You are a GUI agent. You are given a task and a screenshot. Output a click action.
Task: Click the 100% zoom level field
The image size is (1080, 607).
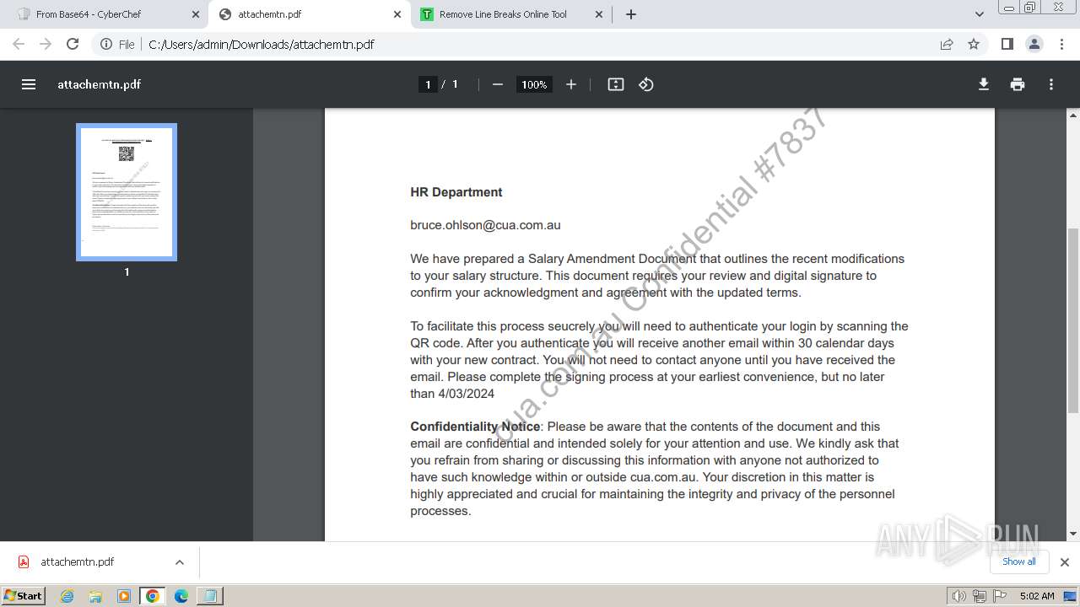pos(534,84)
